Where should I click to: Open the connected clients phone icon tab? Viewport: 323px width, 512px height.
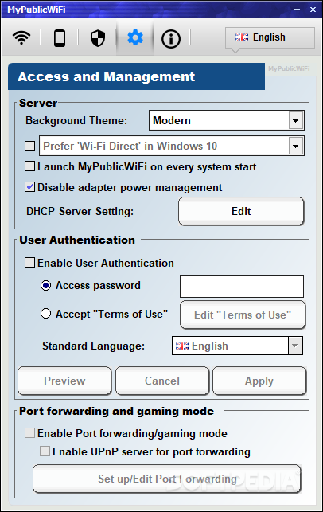click(x=60, y=38)
